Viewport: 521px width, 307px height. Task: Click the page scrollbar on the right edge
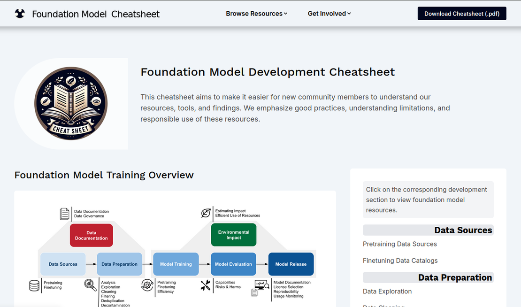(518, 94)
